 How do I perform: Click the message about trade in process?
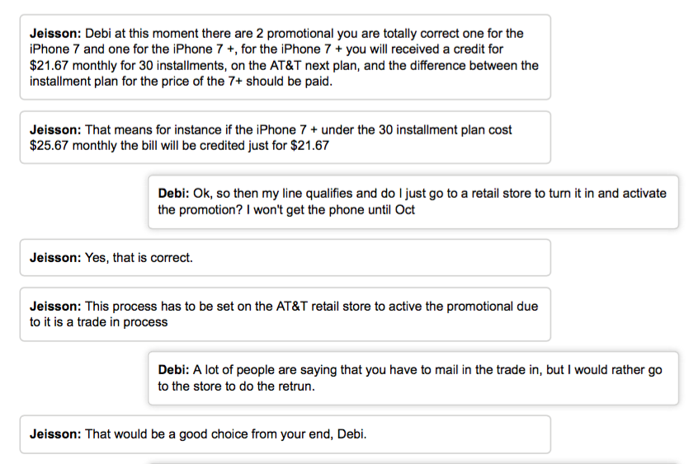(x=285, y=314)
